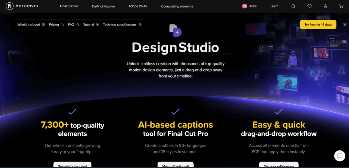Open the Tutorial link

(91, 24)
